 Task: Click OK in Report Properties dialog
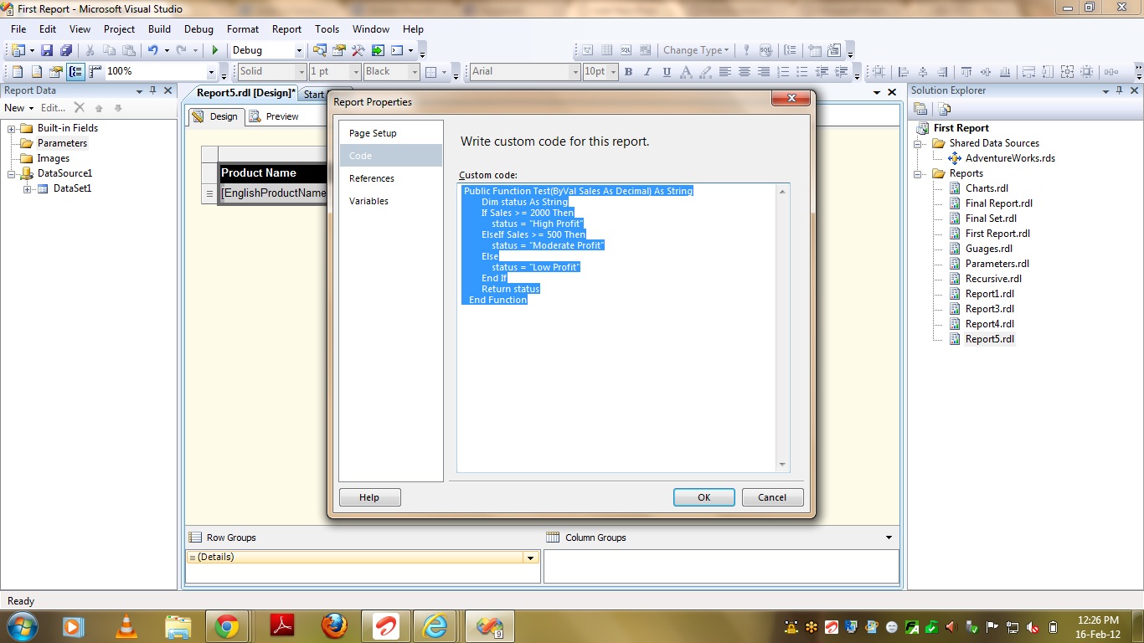703,497
